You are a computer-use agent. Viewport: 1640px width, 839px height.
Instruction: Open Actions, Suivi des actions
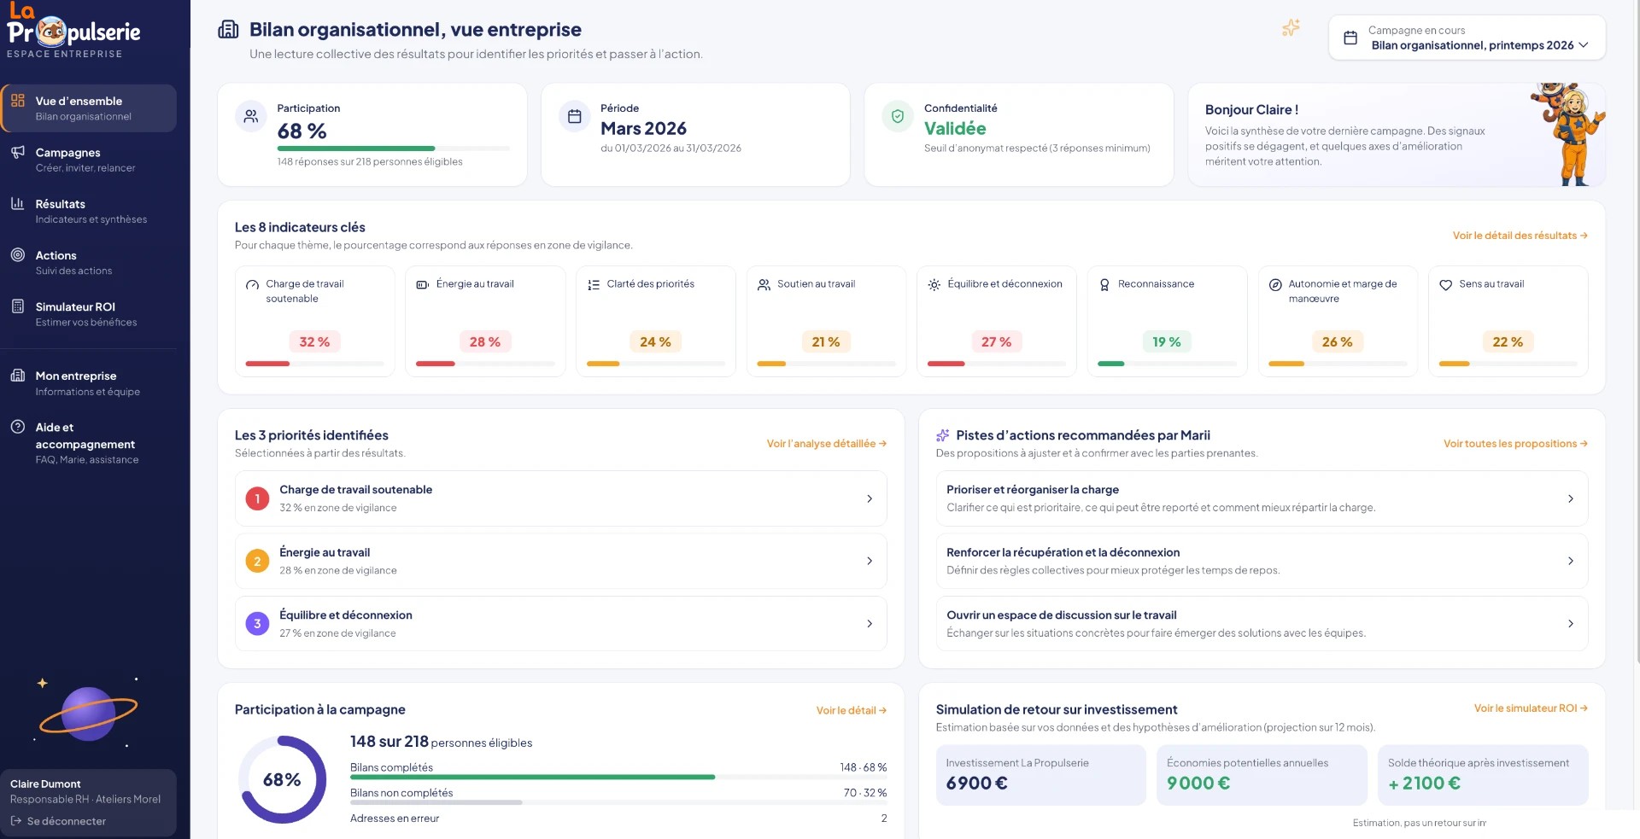click(x=89, y=262)
